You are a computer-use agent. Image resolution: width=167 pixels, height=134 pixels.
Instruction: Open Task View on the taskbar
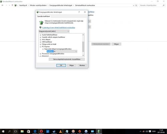[16, 131]
